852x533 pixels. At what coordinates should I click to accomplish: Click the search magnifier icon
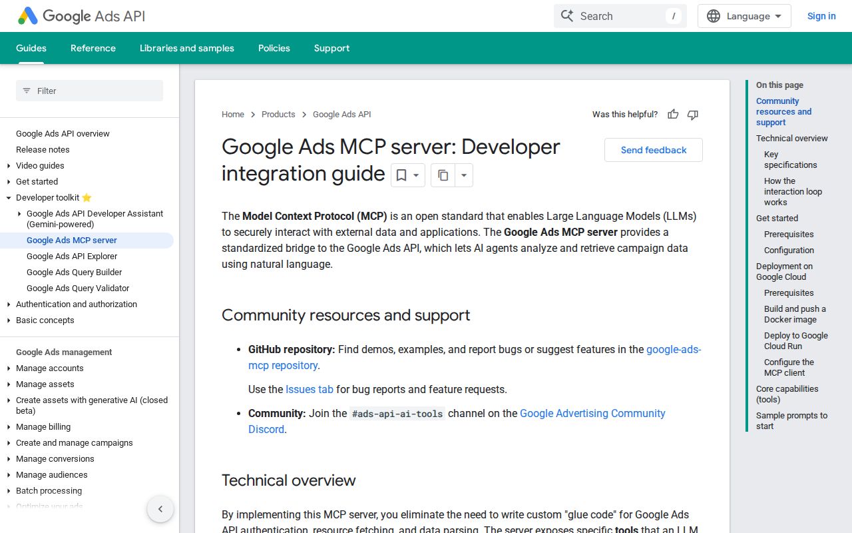point(567,16)
